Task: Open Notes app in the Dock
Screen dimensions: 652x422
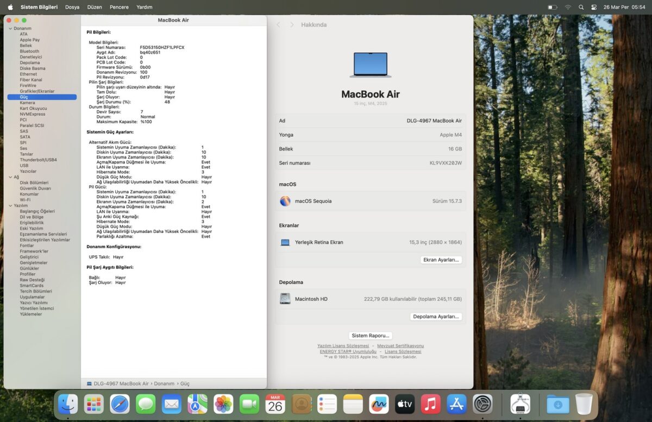Action: [x=353, y=404]
